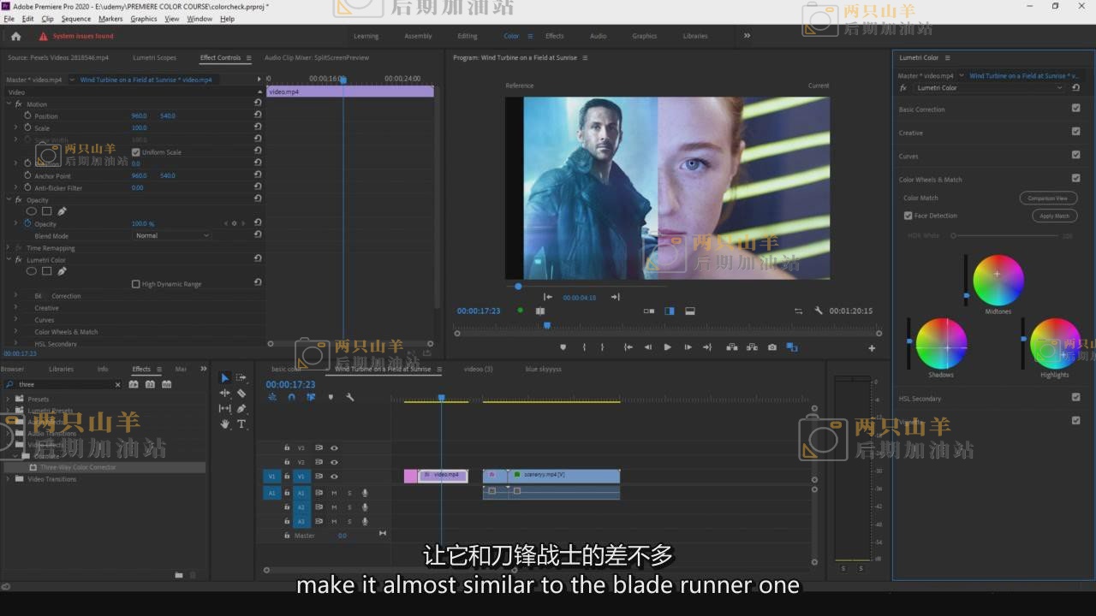Image resolution: width=1096 pixels, height=616 pixels.
Task: Toggle V1 track output eye icon
Action: (x=334, y=477)
